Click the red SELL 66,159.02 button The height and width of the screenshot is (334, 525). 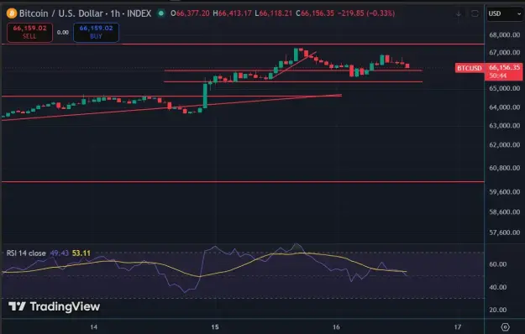[29, 33]
